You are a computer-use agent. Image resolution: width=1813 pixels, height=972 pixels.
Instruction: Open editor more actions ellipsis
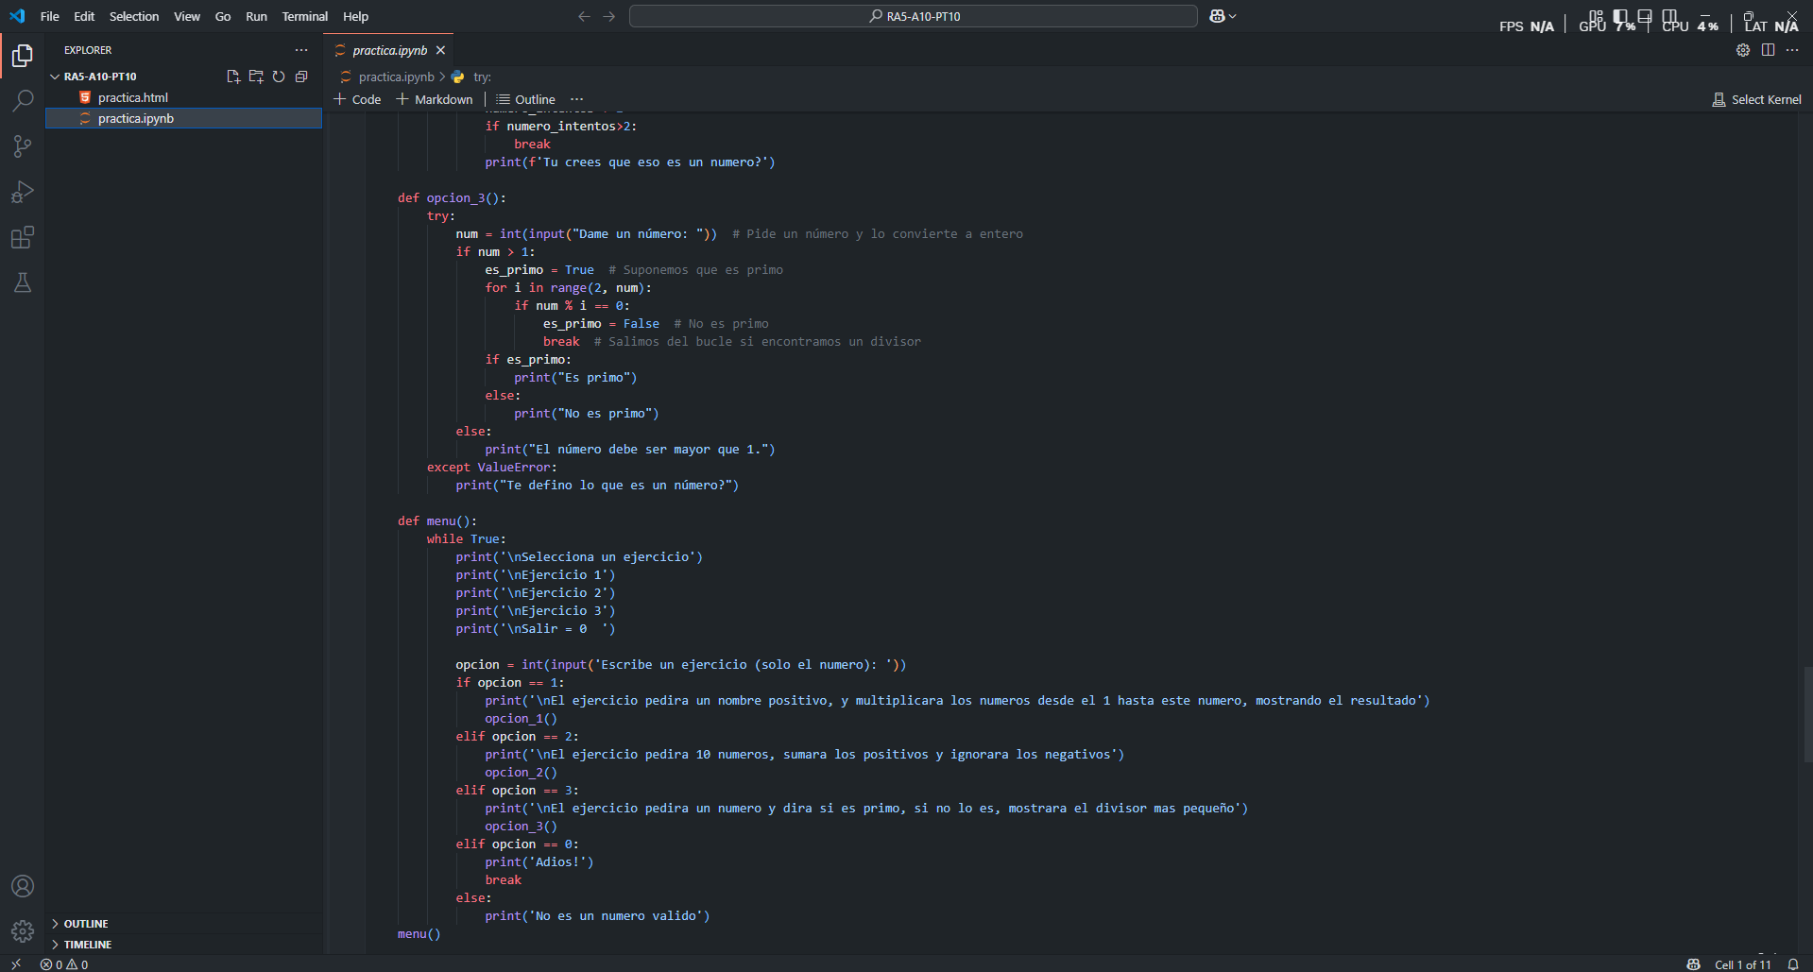pos(1792,50)
